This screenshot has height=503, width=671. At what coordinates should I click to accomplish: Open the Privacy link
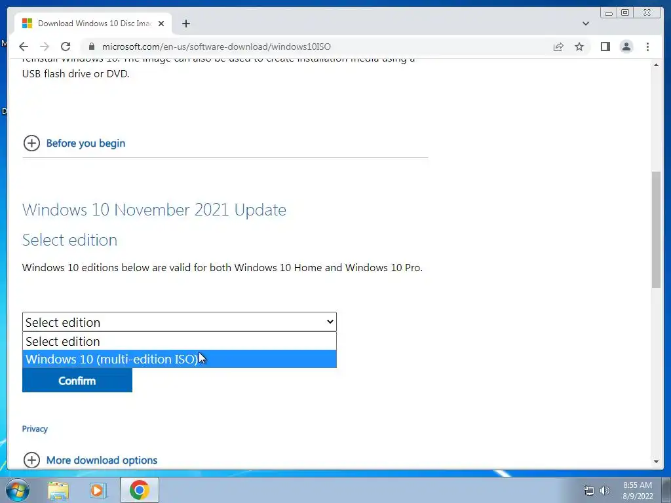35,428
